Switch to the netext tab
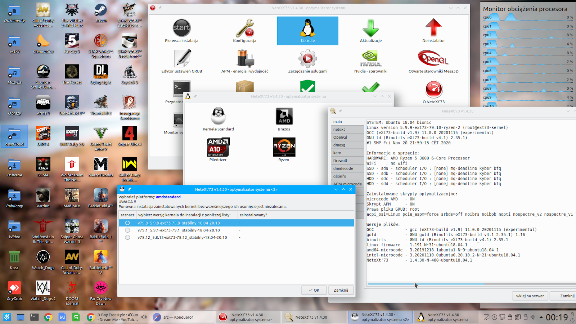Viewport: 576px width, 324px height. coord(347,130)
